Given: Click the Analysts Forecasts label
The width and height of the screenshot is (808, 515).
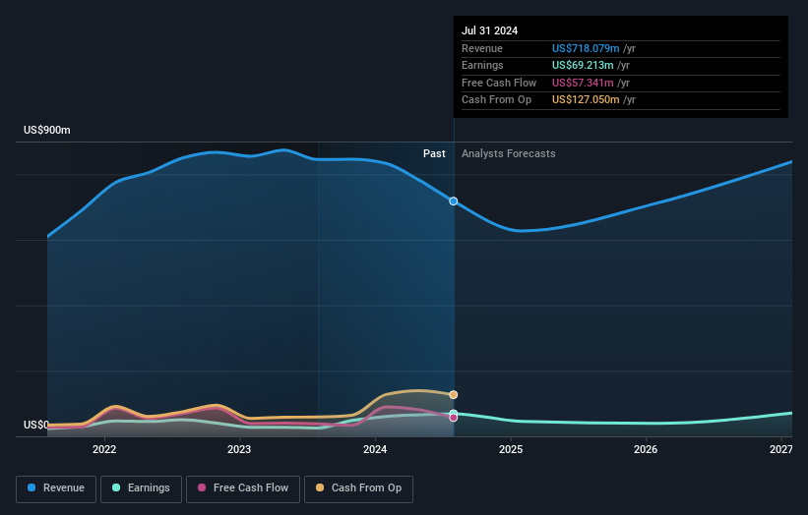Looking at the screenshot, I should tap(509, 153).
